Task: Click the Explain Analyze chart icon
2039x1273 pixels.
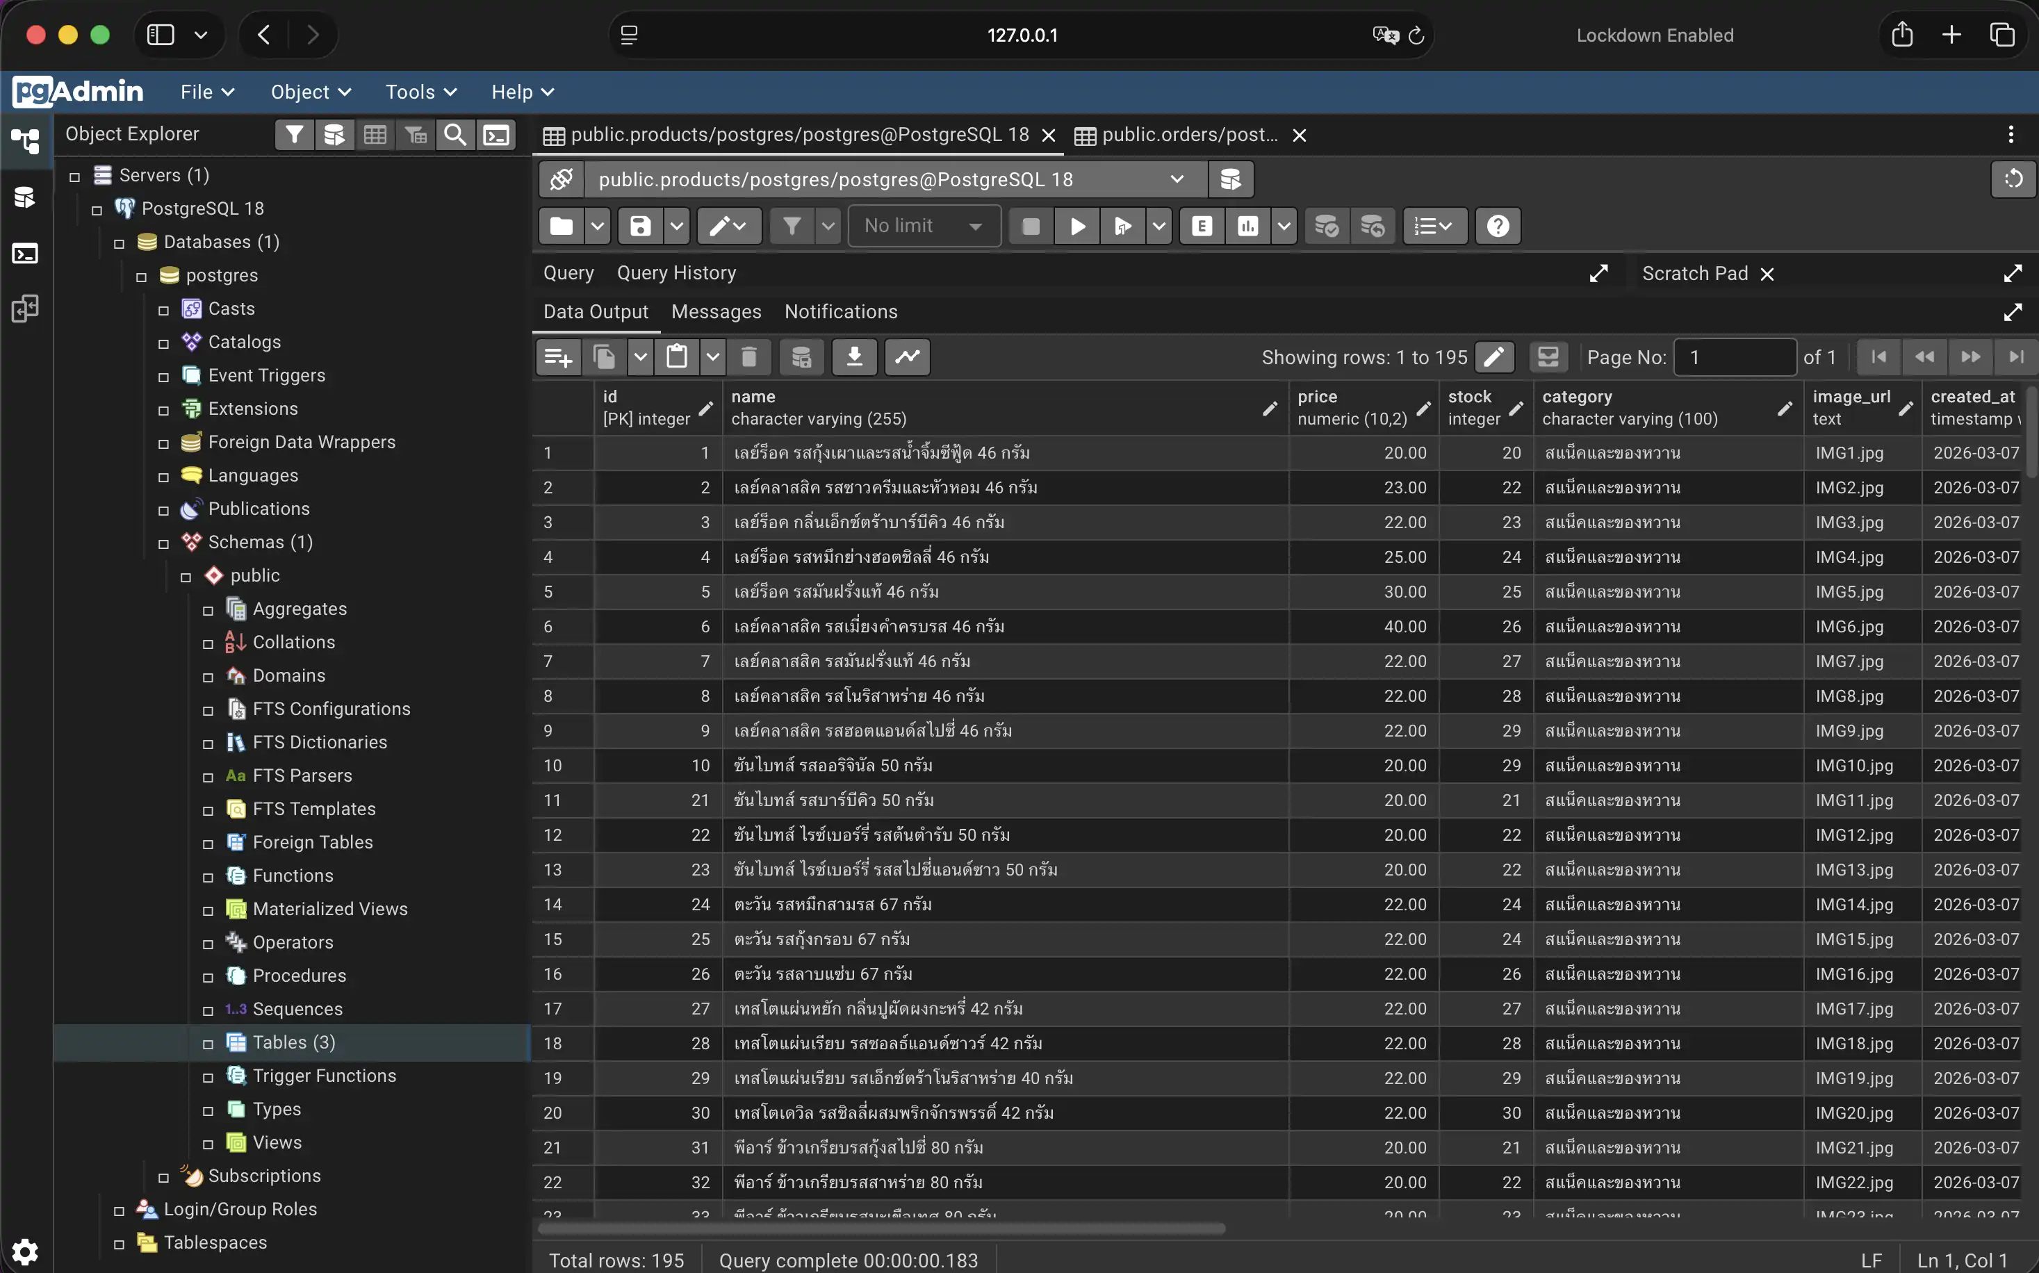Action: (x=1247, y=226)
